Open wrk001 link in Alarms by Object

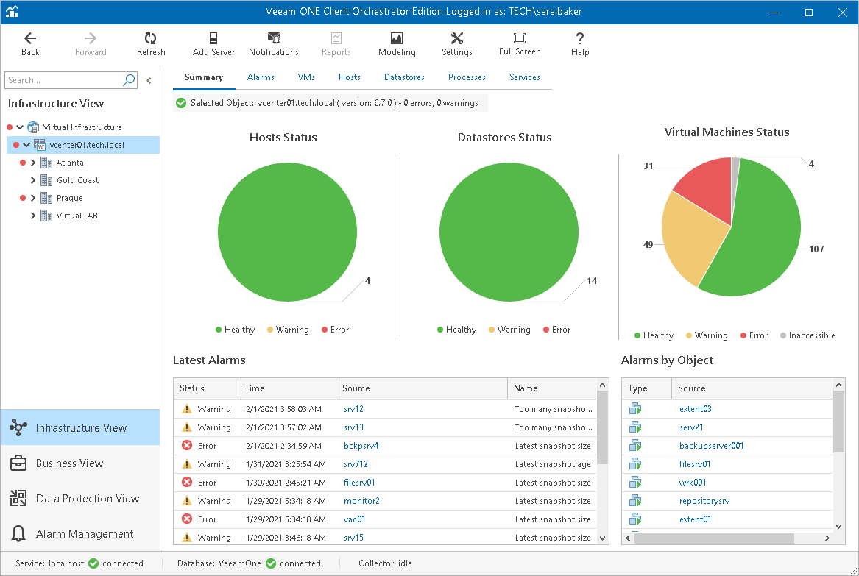click(x=693, y=483)
